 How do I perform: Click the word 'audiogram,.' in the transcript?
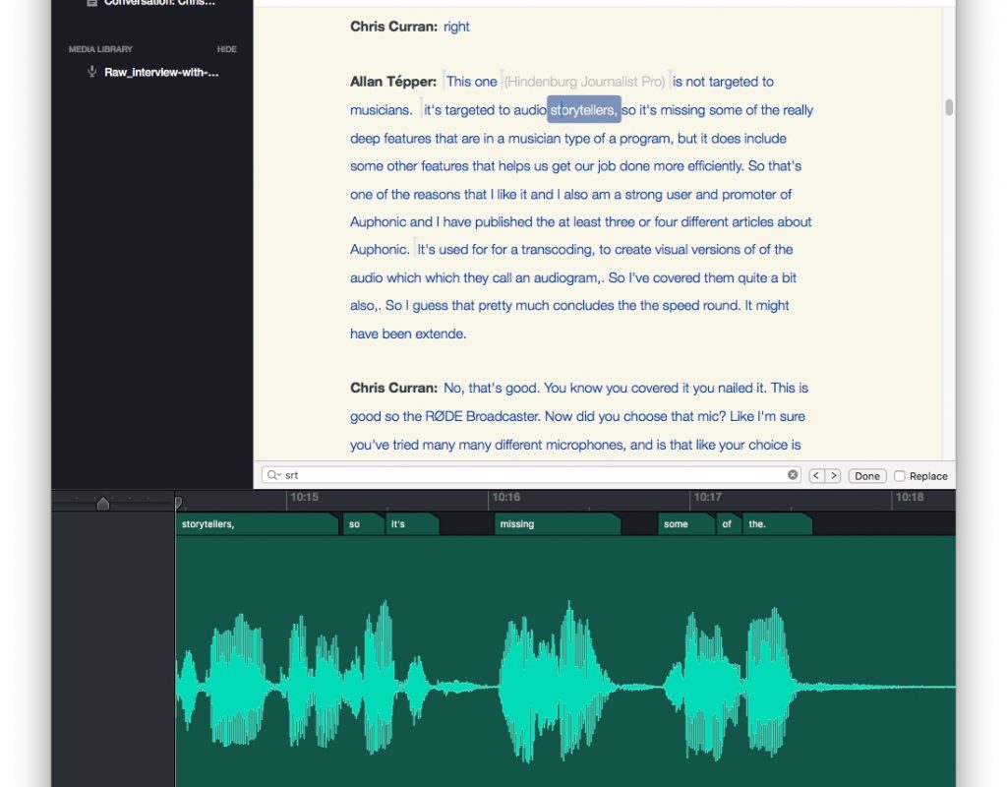pos(569,277)
